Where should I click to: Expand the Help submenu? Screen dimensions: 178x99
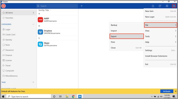(x=160, y=42)
